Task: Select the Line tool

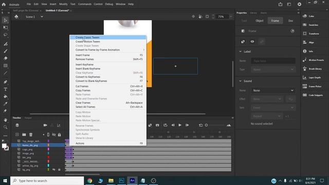Action: (x=6, y=73)
